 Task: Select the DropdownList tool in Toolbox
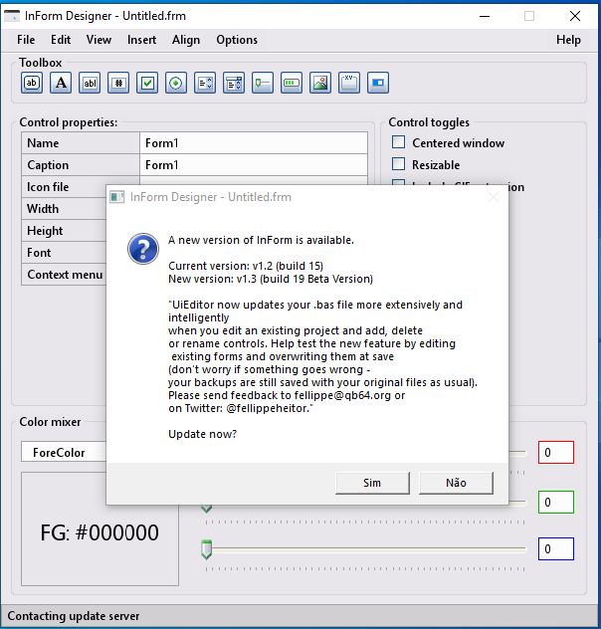(x=234, y=83)
